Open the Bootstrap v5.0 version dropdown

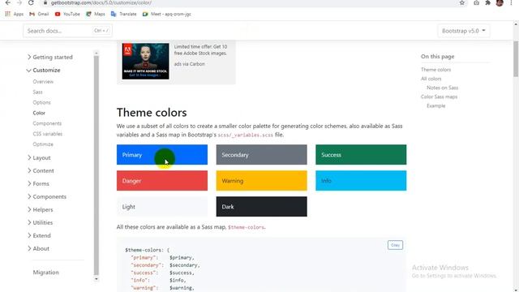pos(463,31)
